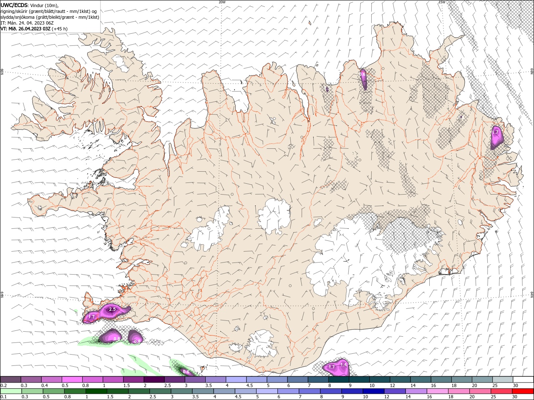This screenshot has height=400, width=534.
Task: Click the royal blue 8 swatch in rain scale
Action: 331,391
